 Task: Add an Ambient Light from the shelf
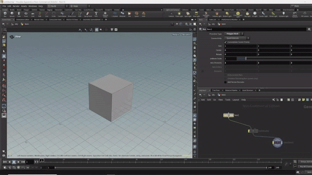point(283,14)
